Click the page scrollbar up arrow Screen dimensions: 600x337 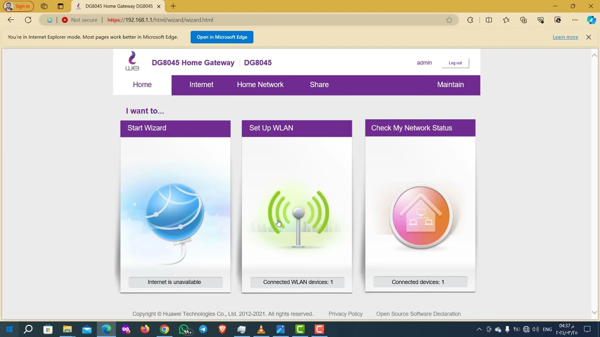[594, 55]
